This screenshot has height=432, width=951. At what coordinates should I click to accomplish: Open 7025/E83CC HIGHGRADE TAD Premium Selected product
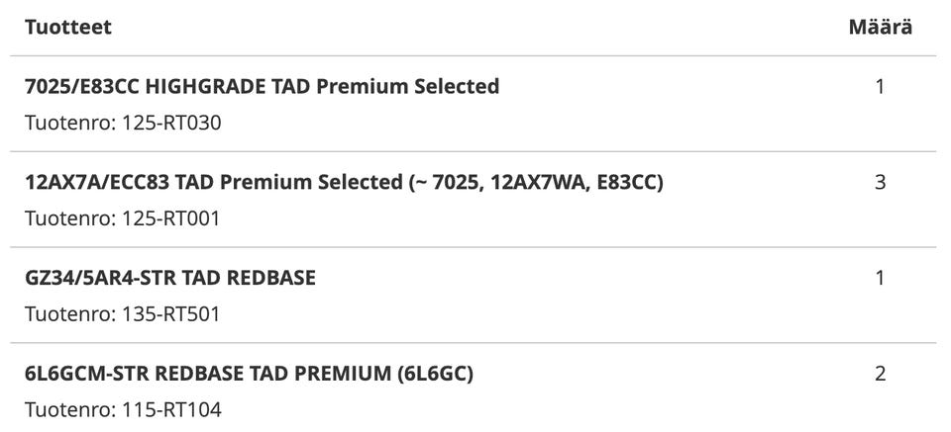tap(262, 87)
